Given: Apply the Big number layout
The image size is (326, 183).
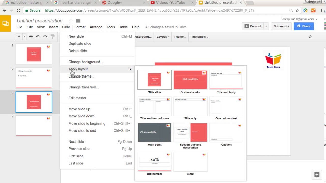Looking at the screenshot, I should 155,164.
